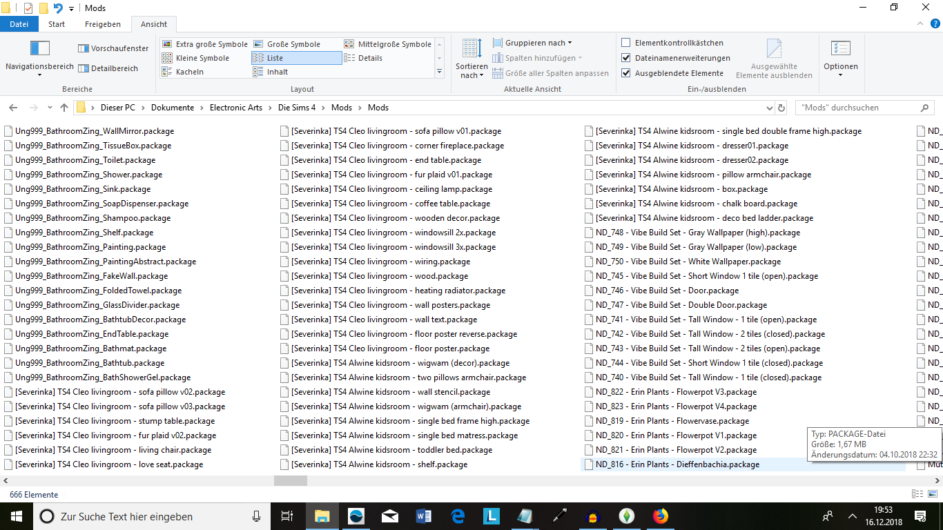Go up one folder level
The width and height of the screenshot is (943, 530).
pos(64,108)
